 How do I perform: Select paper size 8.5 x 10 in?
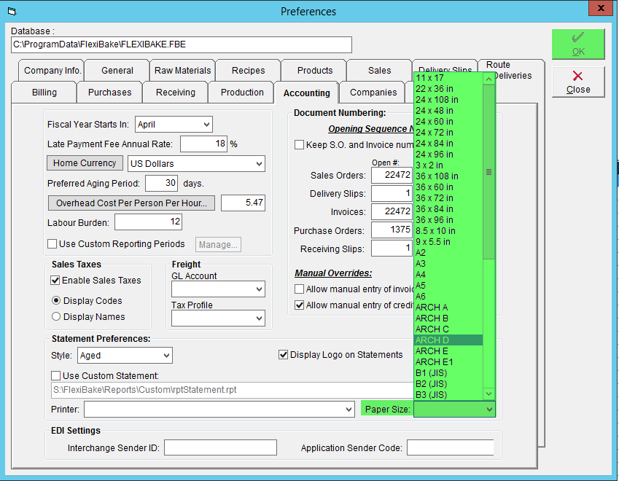[448, 231]
